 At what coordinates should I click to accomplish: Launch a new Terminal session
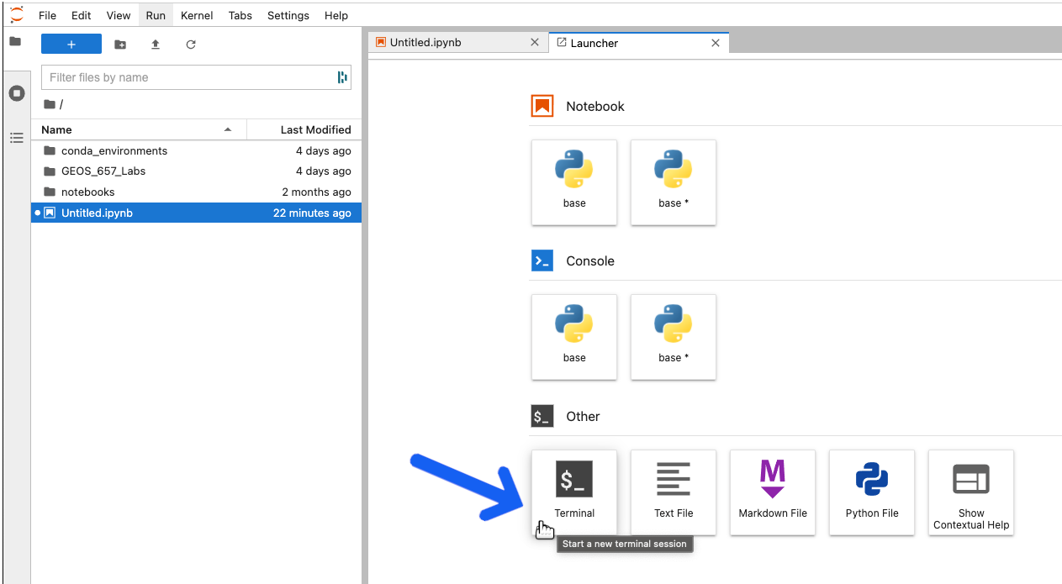[x=574, y=492]
